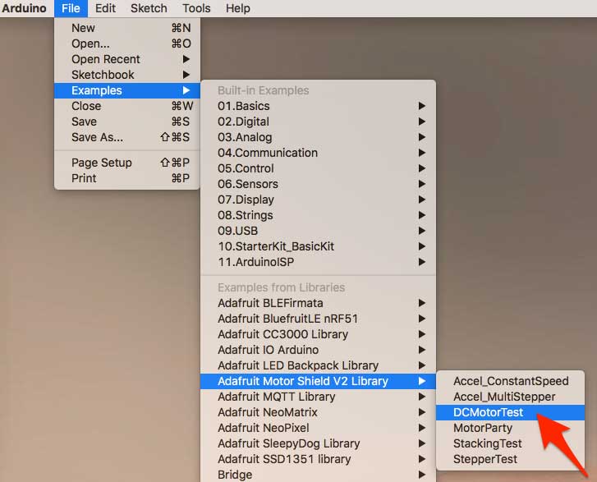Open the Sketch menu in menu bar
Image resolution: width=597 pixels, height=482 pixels.
click(x=149, y=8)
